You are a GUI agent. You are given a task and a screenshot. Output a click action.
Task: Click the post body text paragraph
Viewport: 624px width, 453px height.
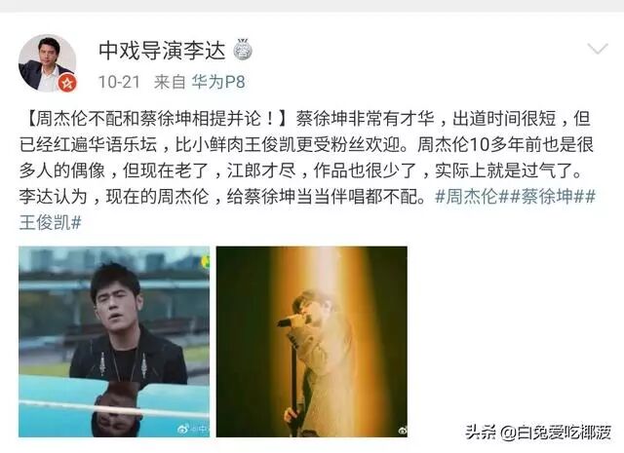[x=306, y=170]
